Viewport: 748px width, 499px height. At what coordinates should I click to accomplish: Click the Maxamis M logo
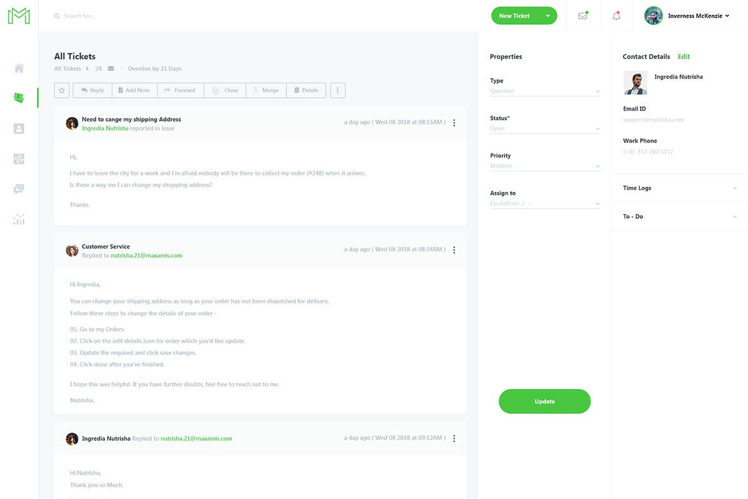19,16
